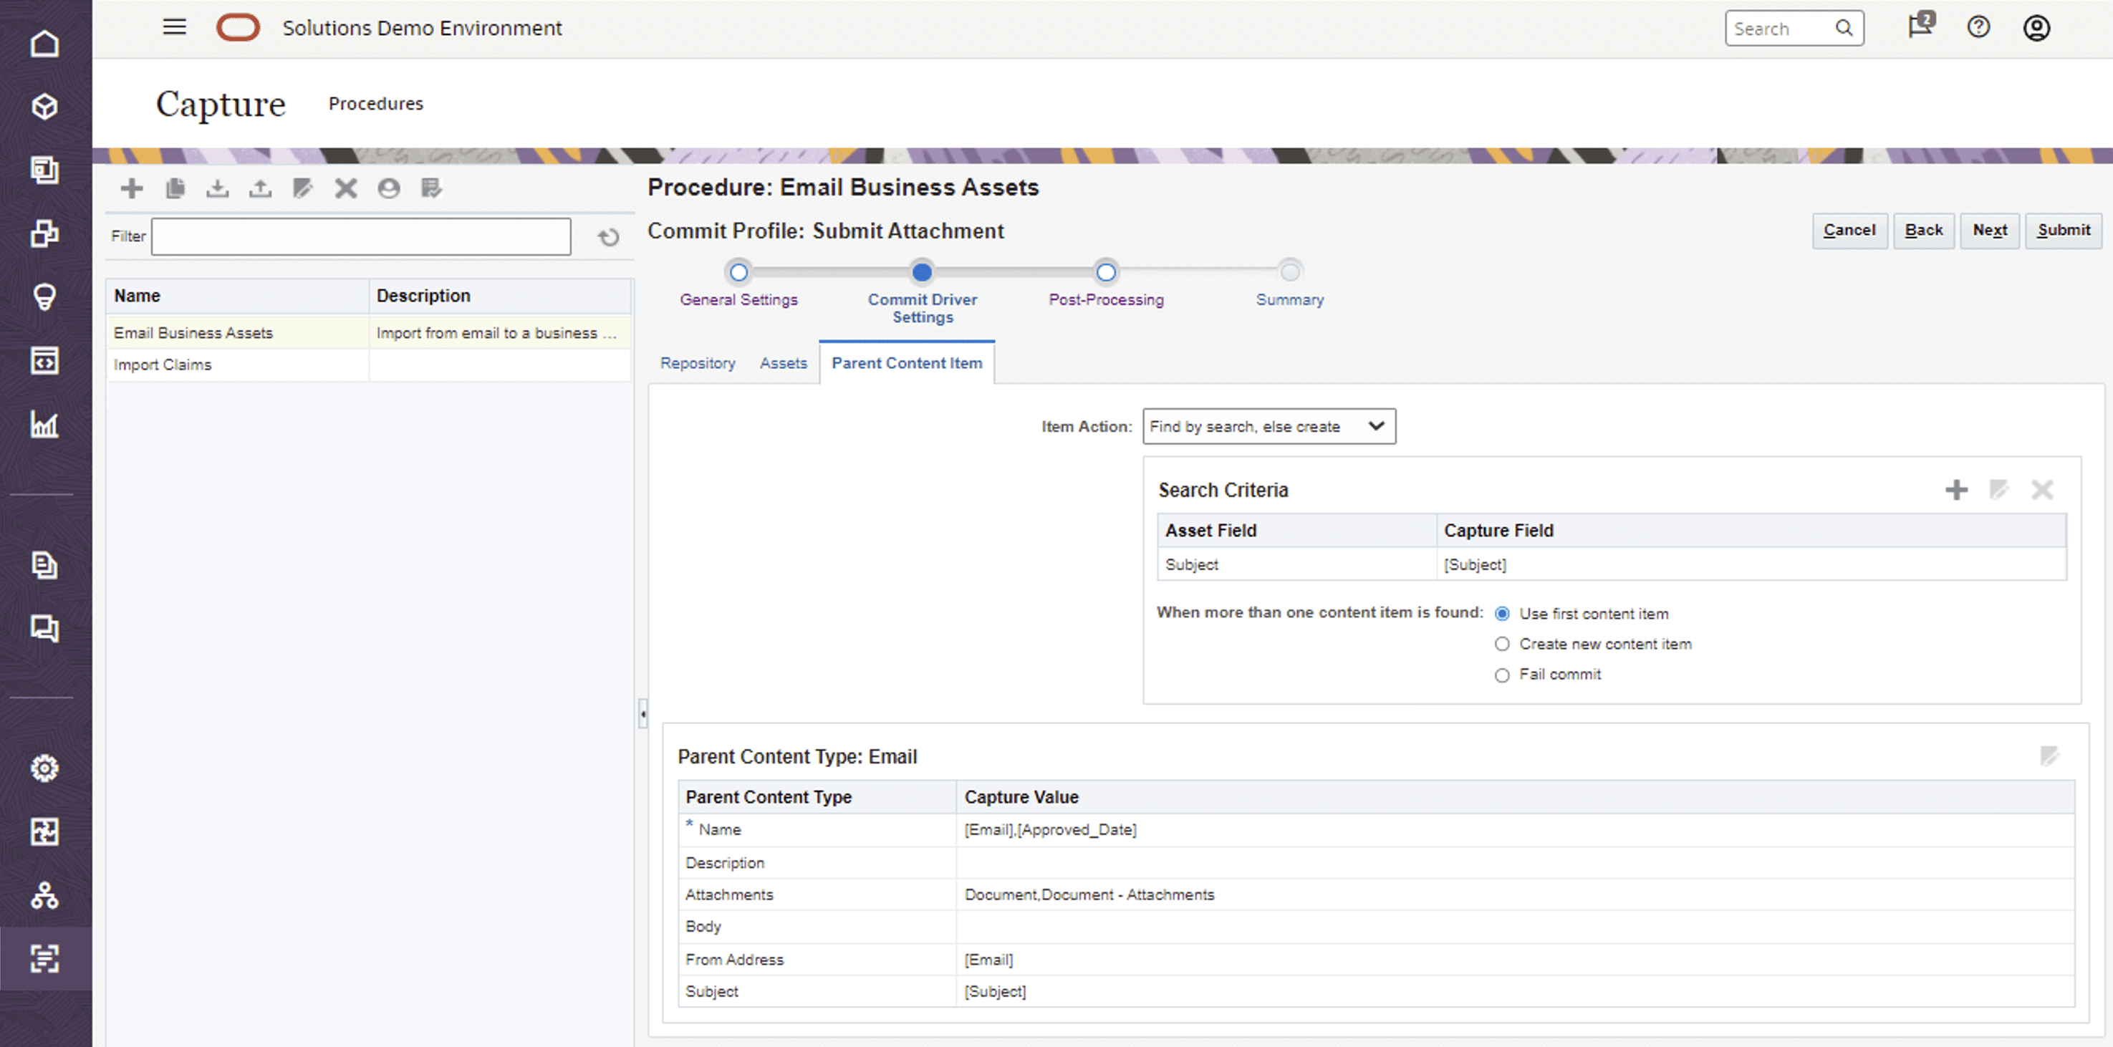Open the analytics chart icon in sidebar
Screen dimensions: 2113x1047
(44, 424)
